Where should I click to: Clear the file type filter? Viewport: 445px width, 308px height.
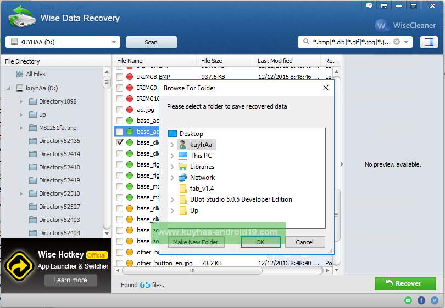point(396,42)
